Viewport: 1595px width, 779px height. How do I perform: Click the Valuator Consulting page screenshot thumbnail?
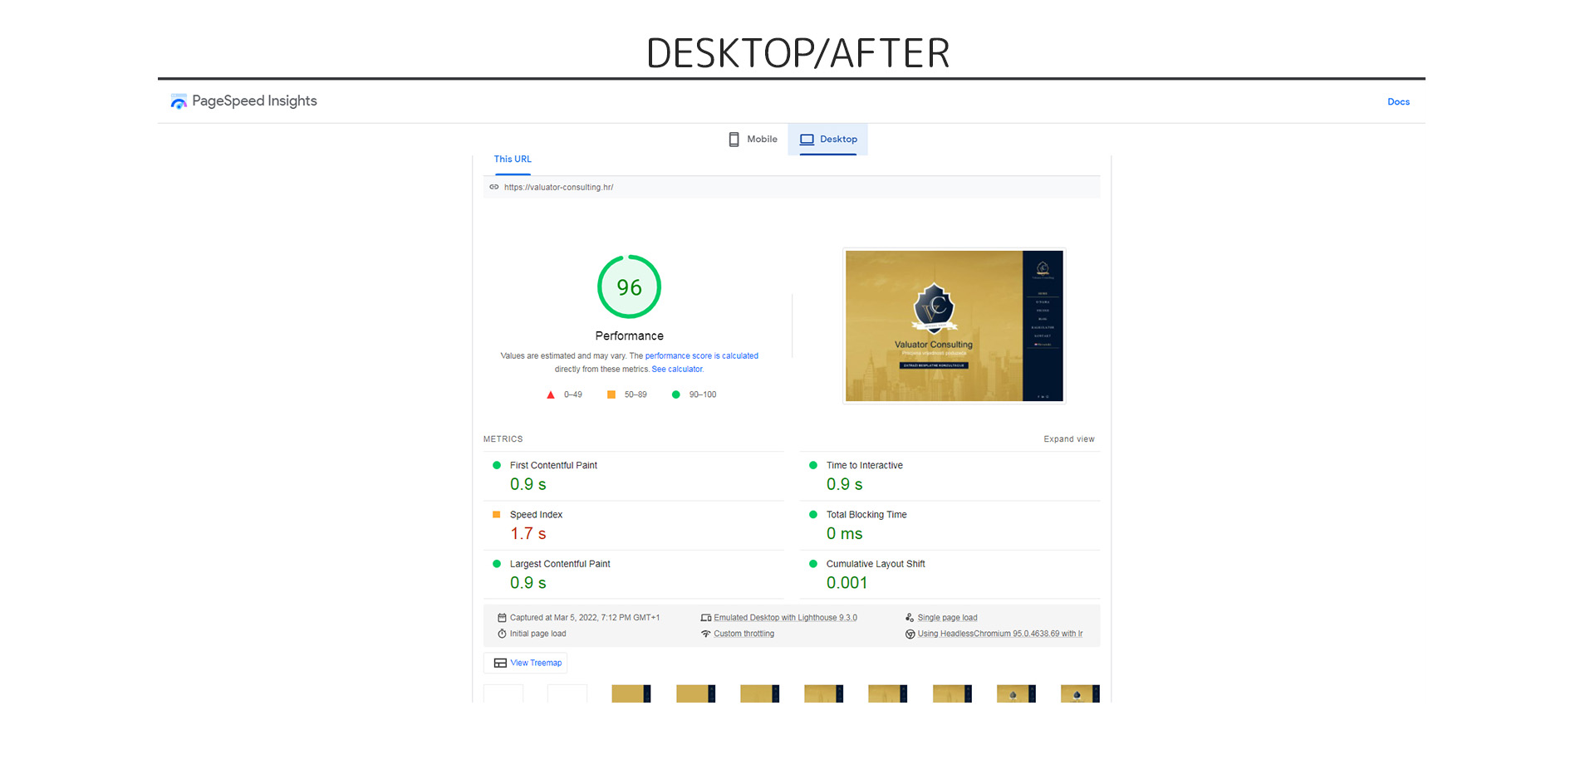(954, 326)
